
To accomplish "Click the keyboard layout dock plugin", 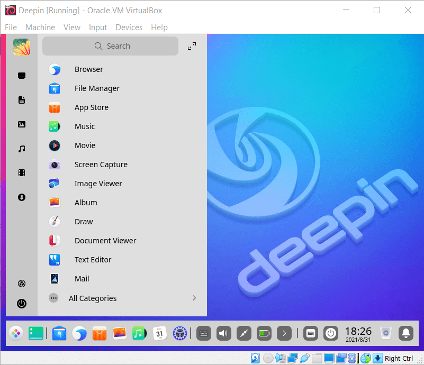I will [x=311, y=333].
